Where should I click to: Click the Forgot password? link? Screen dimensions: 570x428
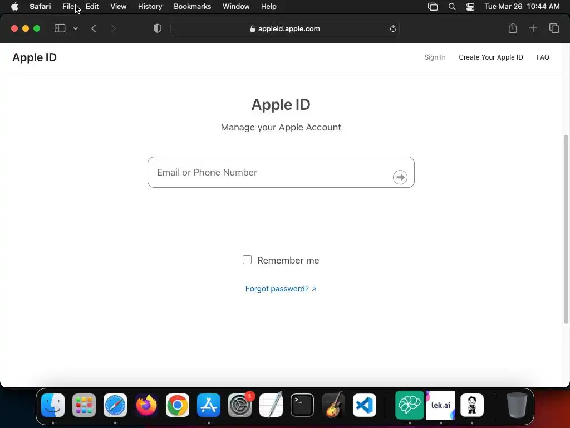(281, 289)
